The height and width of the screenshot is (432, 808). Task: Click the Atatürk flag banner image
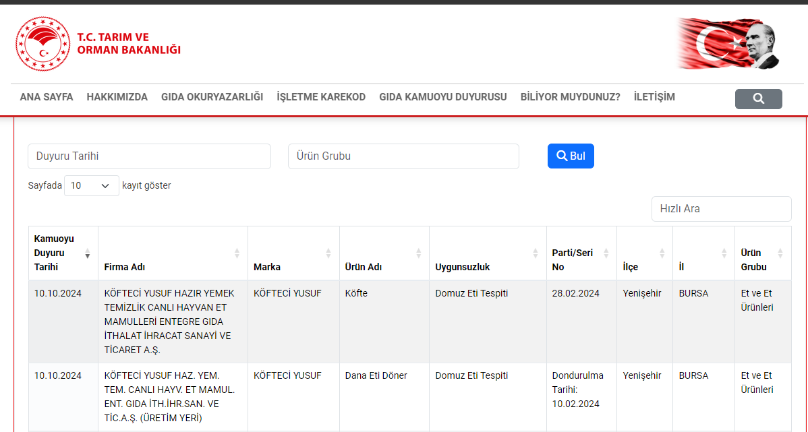[728, 43]
